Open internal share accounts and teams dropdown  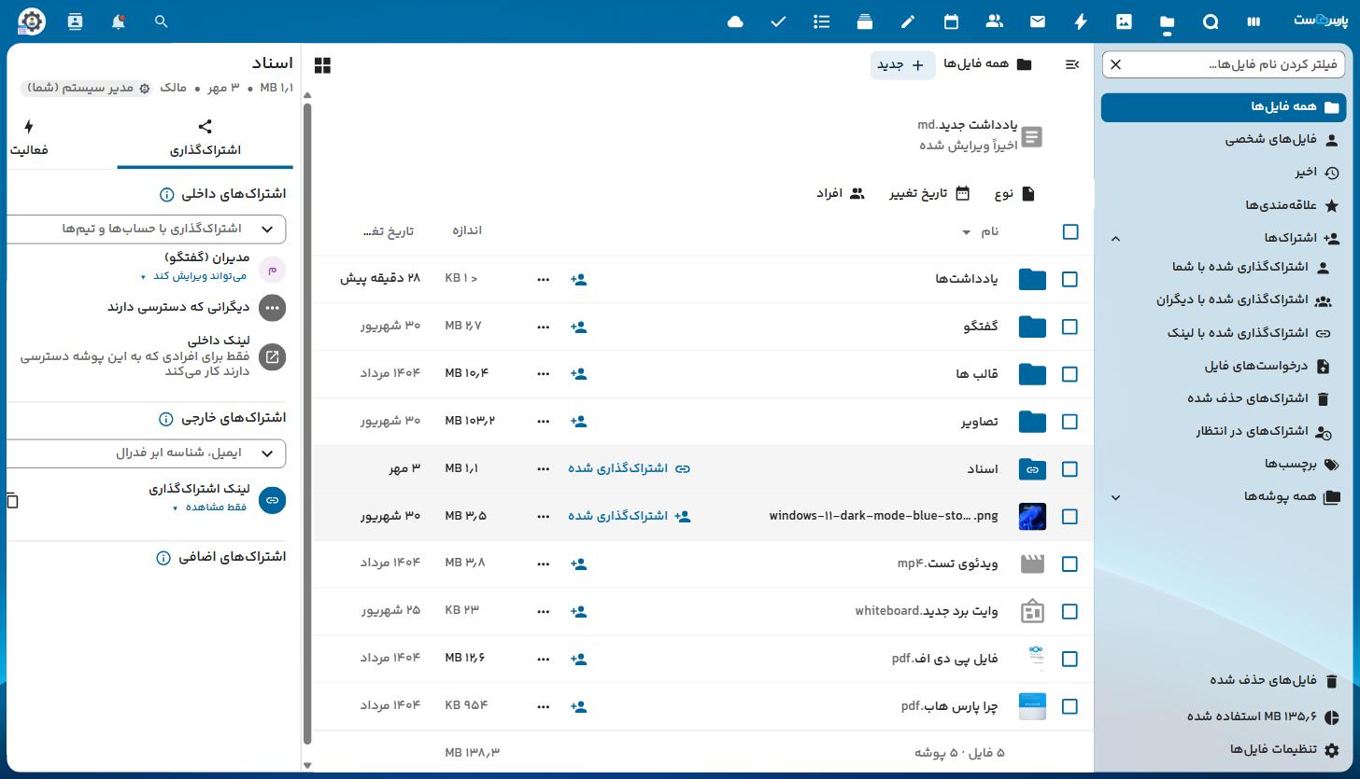point(146,229)
